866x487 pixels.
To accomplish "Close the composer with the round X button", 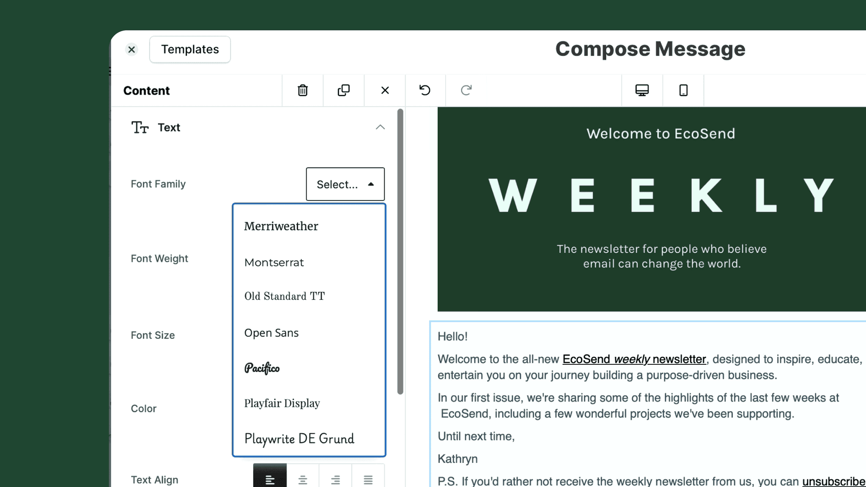I will (x=132, y=49).
